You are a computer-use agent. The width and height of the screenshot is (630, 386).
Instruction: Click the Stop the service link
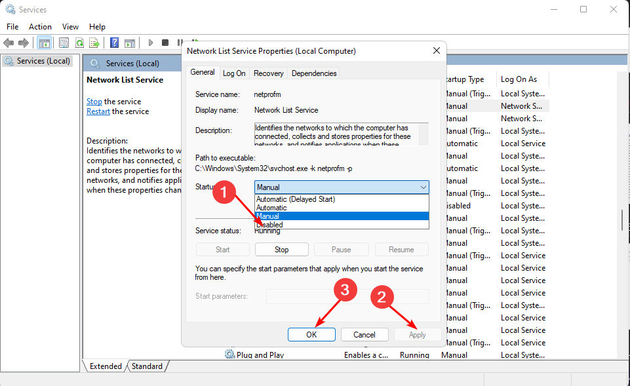(x=94, y=101)
